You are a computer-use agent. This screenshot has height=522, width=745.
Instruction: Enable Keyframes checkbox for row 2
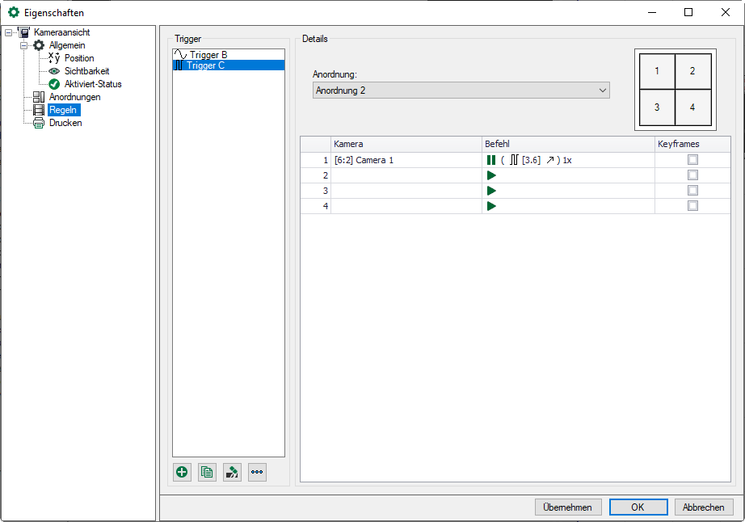(692, 175)
